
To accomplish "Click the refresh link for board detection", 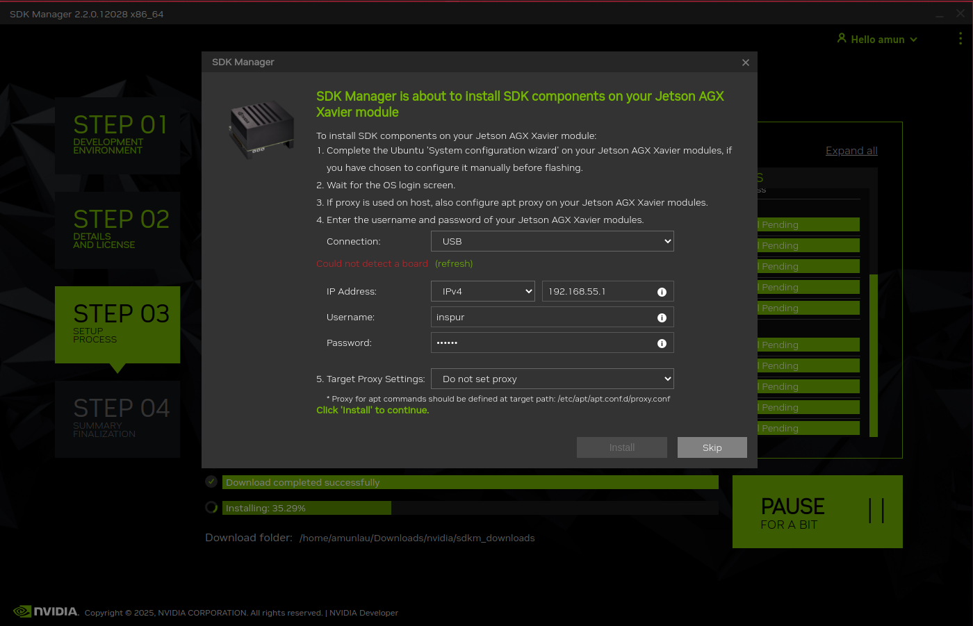I will click(454, 263).
